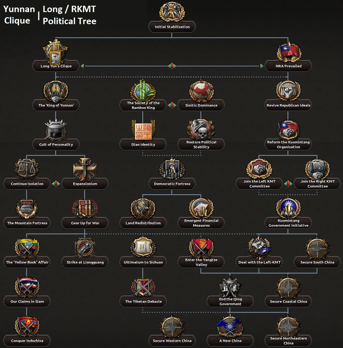Select the Democratic Fortress city icon
This screenshot has height=348, width=343.
pos(172,169)
